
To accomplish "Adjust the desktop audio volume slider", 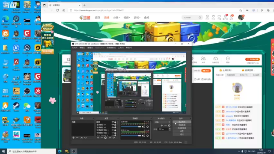I will pos(131,127).
